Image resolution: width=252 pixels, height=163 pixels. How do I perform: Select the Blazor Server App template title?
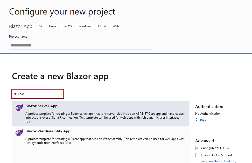[x=41, y=106]
